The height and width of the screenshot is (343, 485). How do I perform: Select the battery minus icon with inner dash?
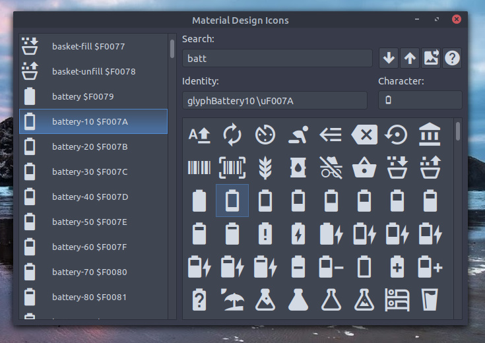coord(298,266)
